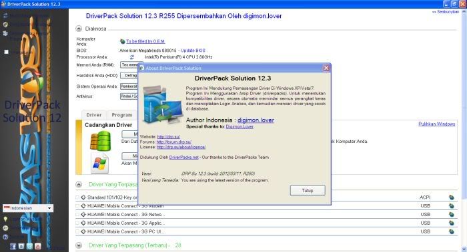Click the Tutup button in the About dialog
This screenshot has width=467, height=252.
point(308,191)
